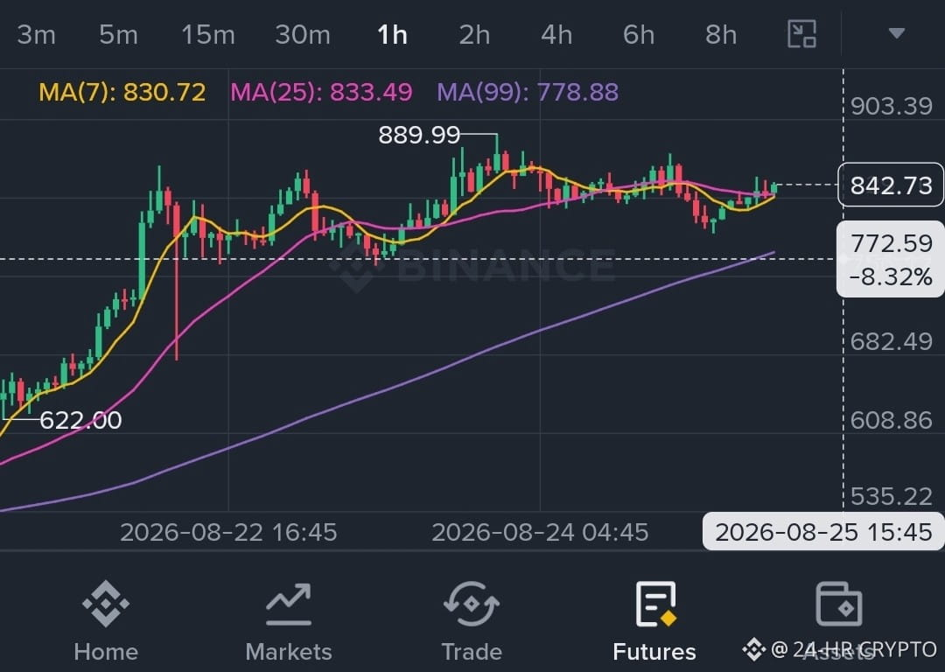Select the 5m timeframe

click(119, 34)
